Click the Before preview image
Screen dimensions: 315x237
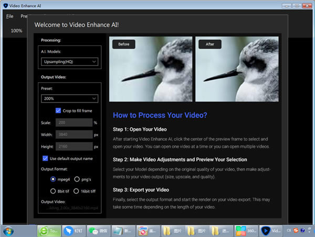coord(151,69)
